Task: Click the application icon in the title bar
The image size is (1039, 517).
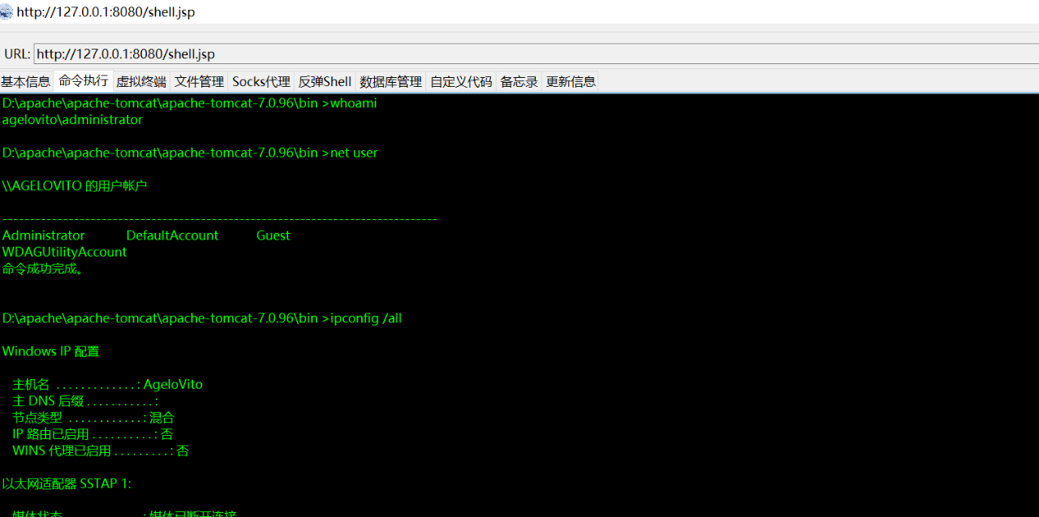Action: coord(6,12)
